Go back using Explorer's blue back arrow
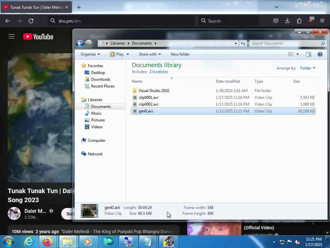The image size is (330, 248). 80,44
